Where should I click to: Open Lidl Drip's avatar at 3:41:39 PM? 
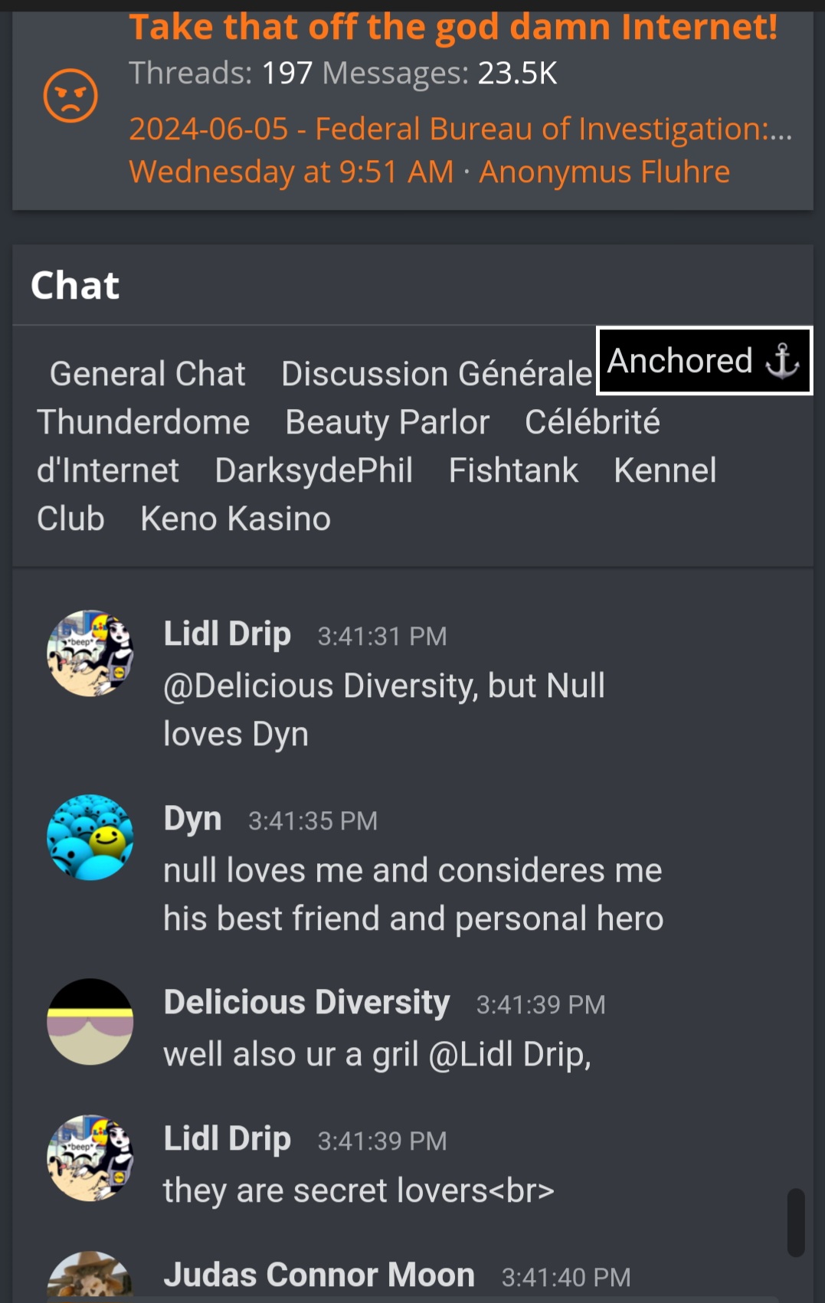click(90, 1158)
